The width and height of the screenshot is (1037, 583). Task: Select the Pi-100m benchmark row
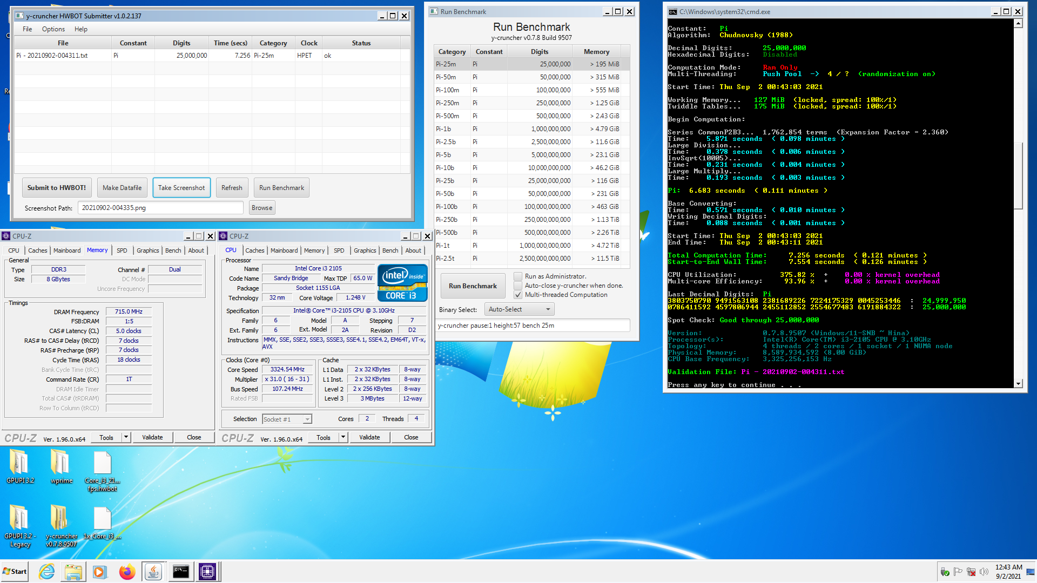[531, 90]
